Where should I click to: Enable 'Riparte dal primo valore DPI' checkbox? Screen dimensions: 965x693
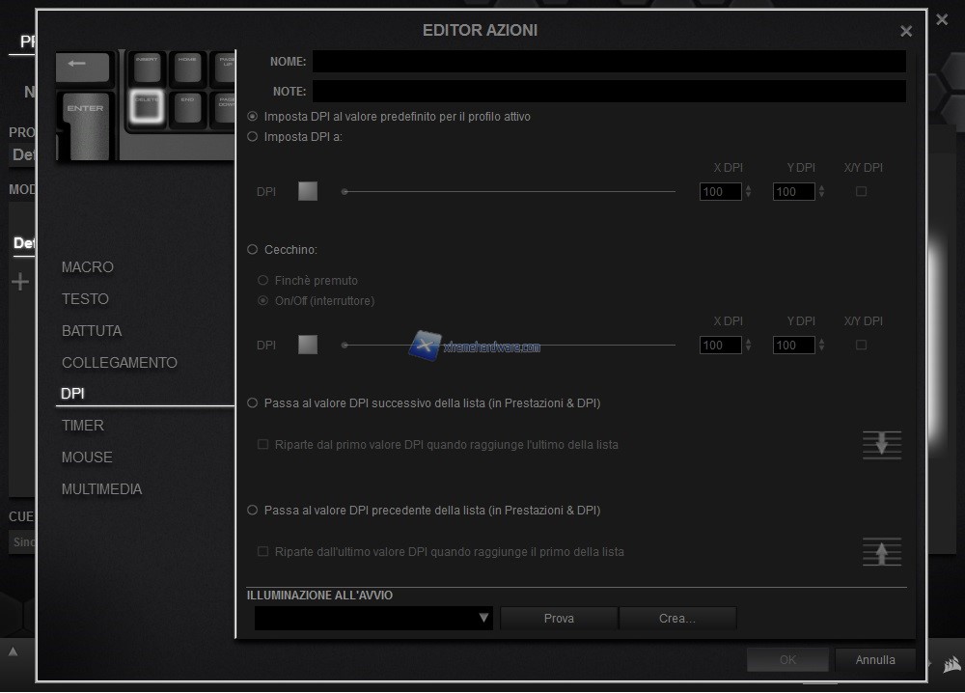coord(262,445)
